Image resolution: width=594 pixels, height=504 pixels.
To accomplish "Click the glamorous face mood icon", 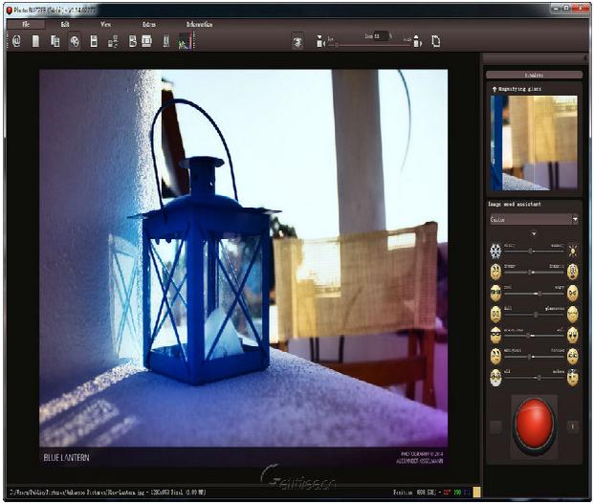I will pyautogui.click(x=573, y=314).
